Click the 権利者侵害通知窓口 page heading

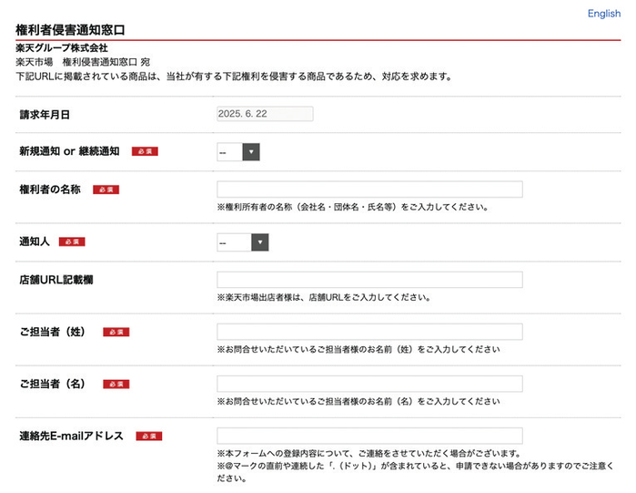(70, 30)
